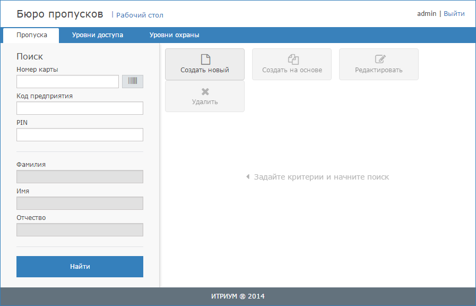
Task: Click the Задайте критерии hint text
Action: tap(321, 177)
